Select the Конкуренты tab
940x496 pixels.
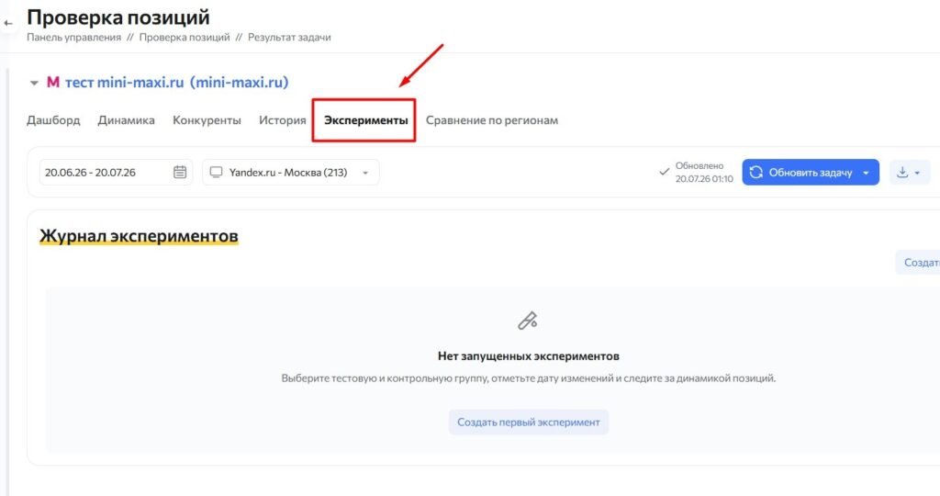[207, 120]
